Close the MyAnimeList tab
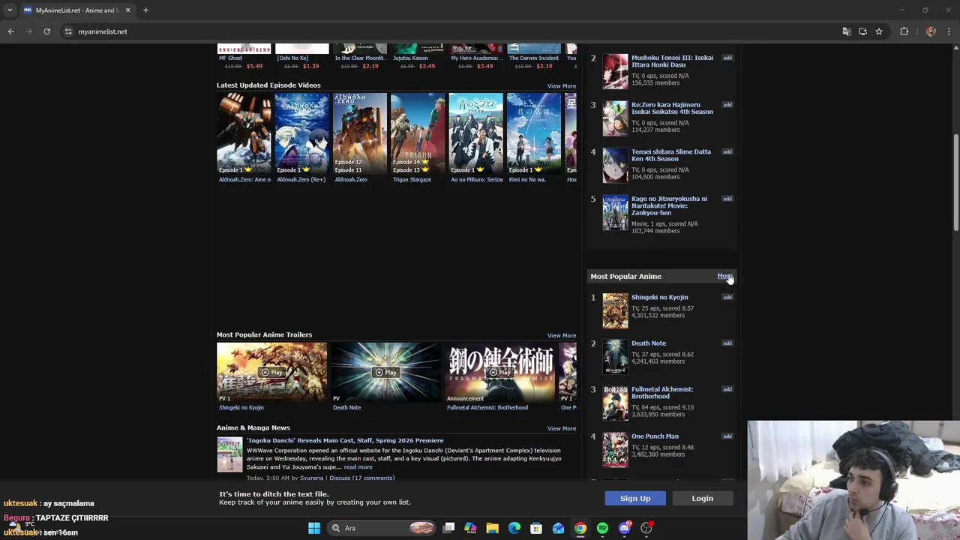960x540 pixels. coord(127,10)
